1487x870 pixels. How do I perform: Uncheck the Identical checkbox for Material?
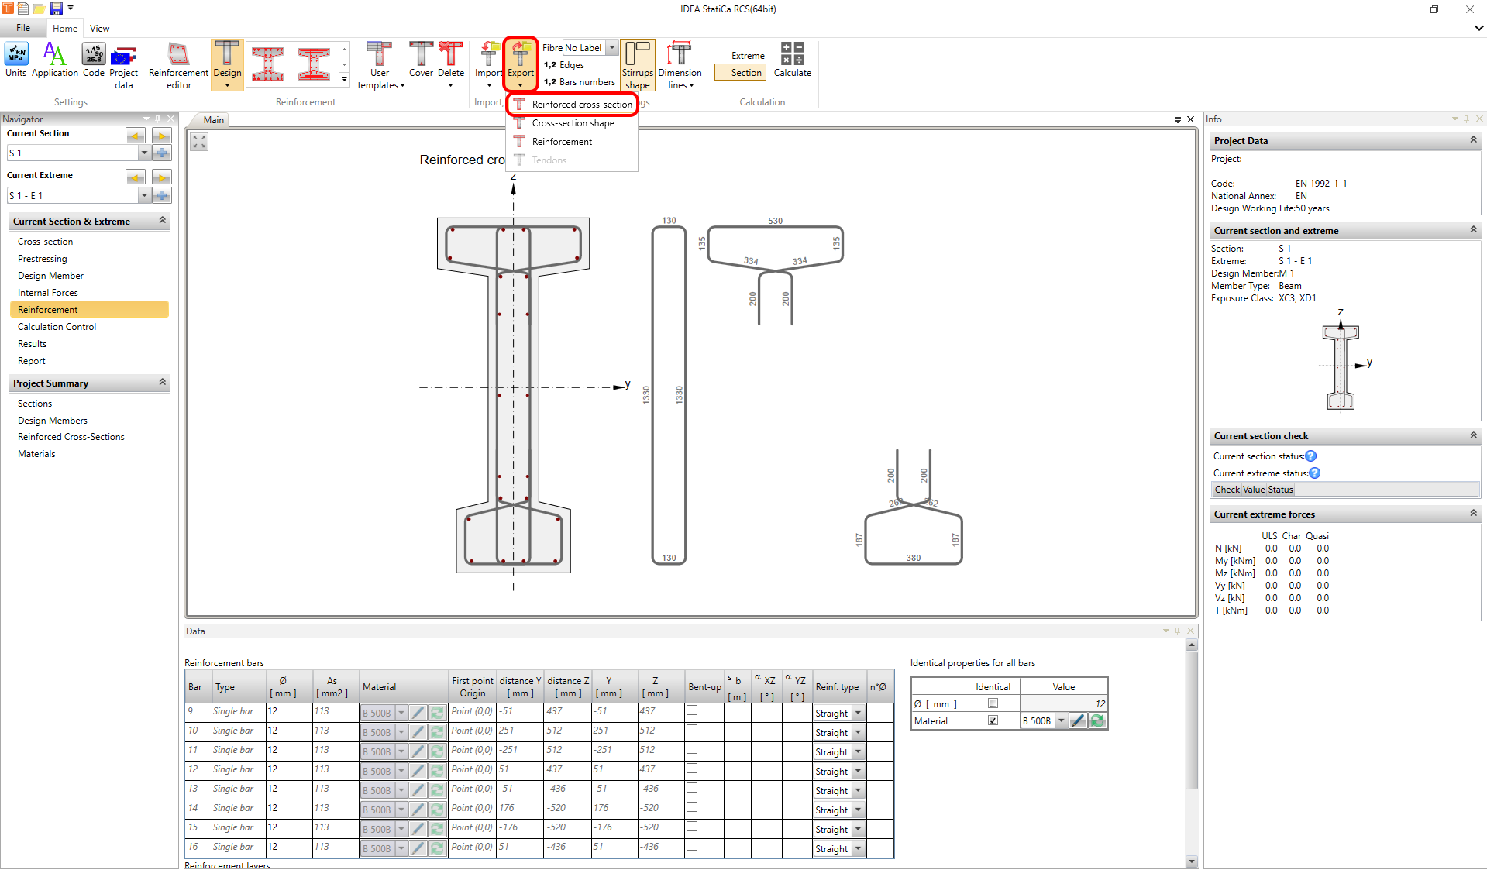click(x=993, y=720)
